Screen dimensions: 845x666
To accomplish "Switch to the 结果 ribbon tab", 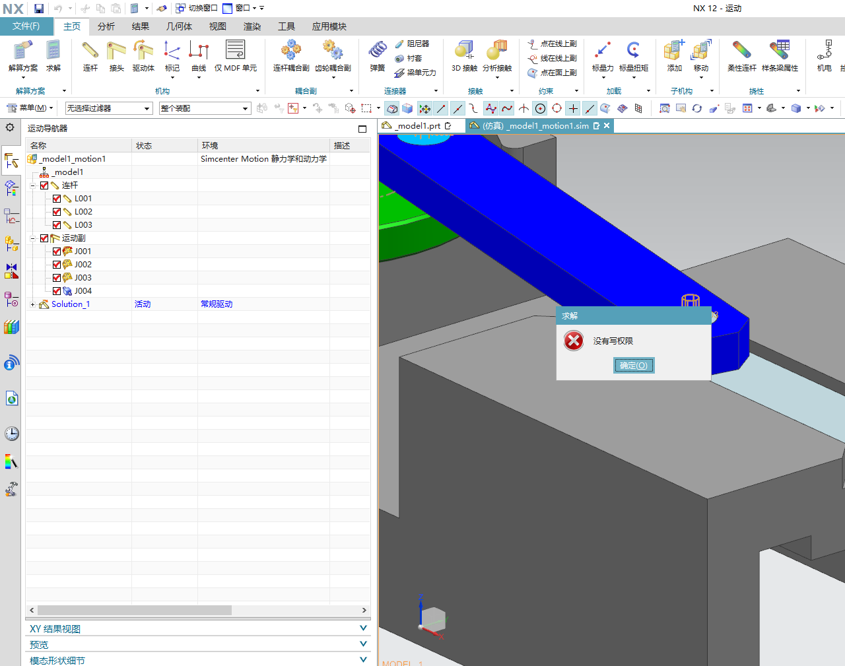I will 141,26.
